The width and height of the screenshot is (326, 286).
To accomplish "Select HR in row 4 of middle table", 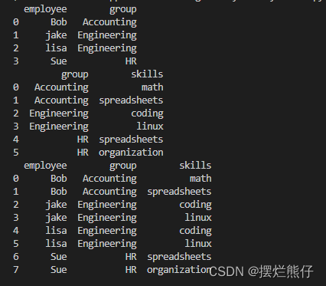I will click(x=83, y=140).
